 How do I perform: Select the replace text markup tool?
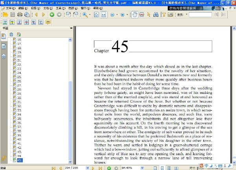pos(33,22)
